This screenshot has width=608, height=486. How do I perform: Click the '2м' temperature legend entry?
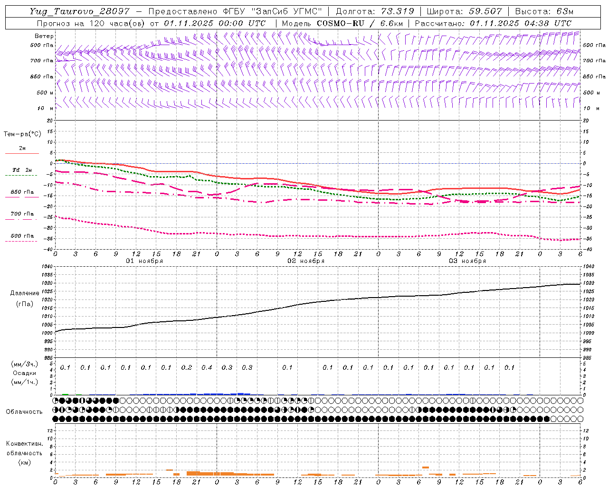[x=22, y=149]
